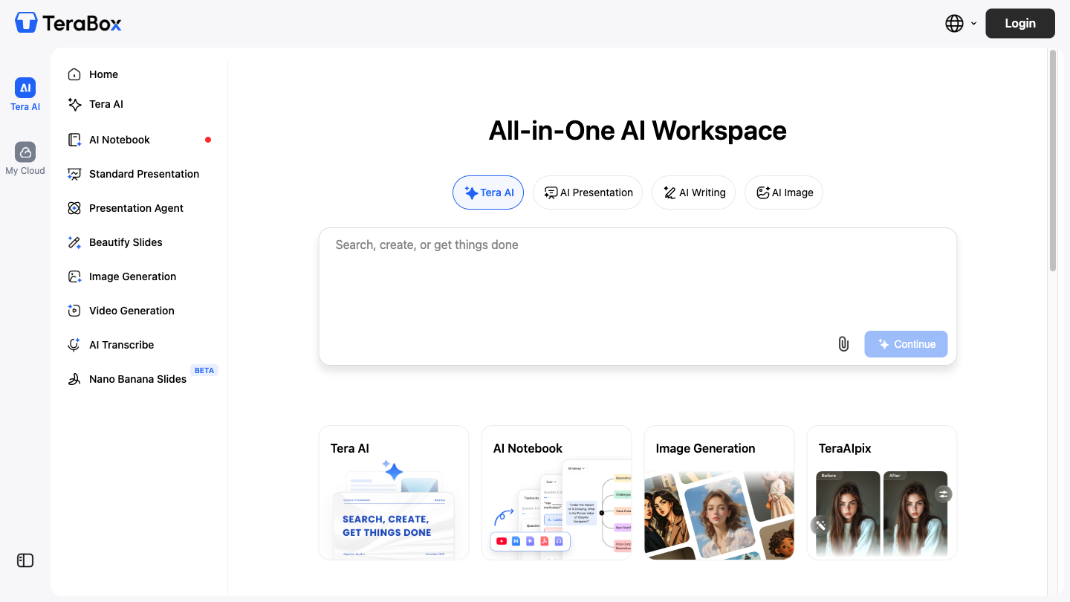Open the AI Notebook feature card

(557, 492)
